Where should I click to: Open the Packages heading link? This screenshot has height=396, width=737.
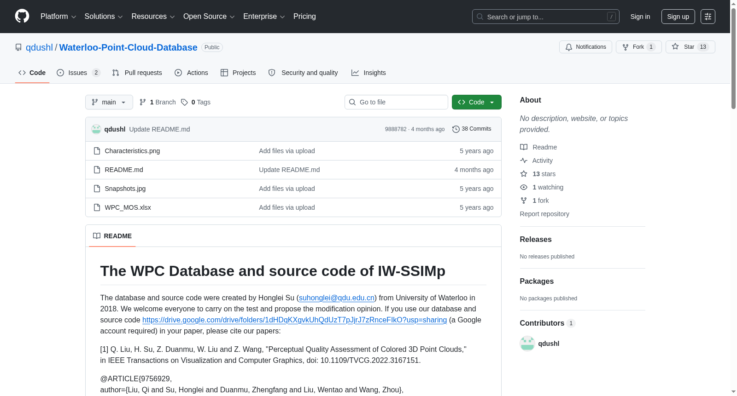(537, 281)
